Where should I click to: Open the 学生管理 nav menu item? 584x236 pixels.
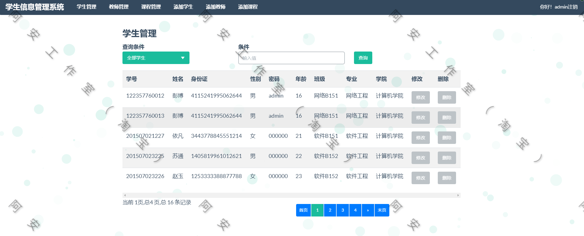click(87, 7)
